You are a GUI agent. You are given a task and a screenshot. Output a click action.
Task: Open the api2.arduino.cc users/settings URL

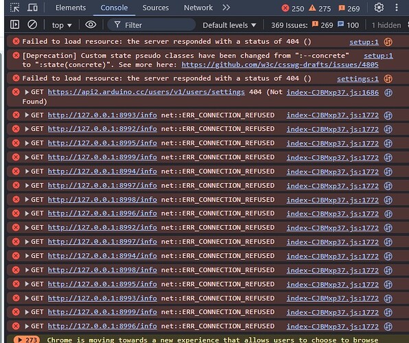pos(146,92)
